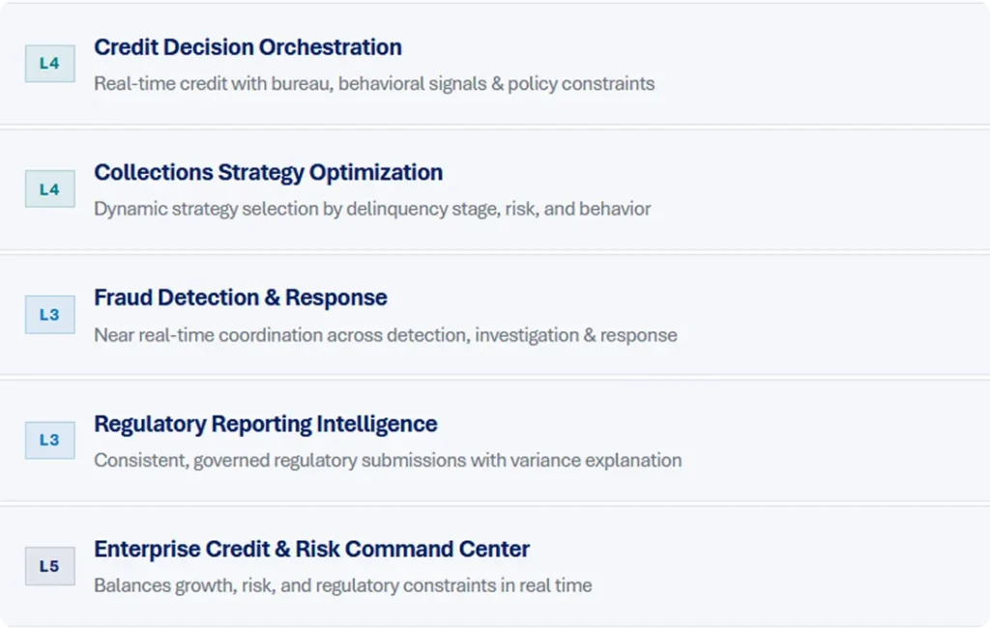Open the Credit Decision Orchestration title
Screen dimensions: 990x628
(x=247, y=47)
